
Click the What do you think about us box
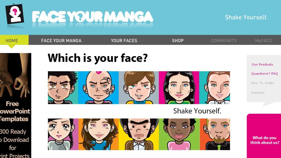point(264,136)
